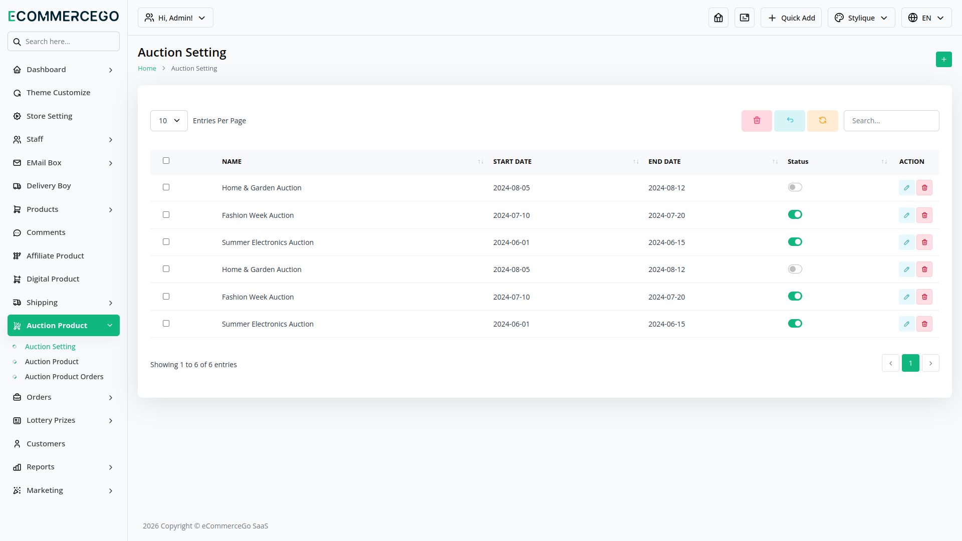
Task: Focus the sidebar Search here field
Action: click(x=64, y=42)
